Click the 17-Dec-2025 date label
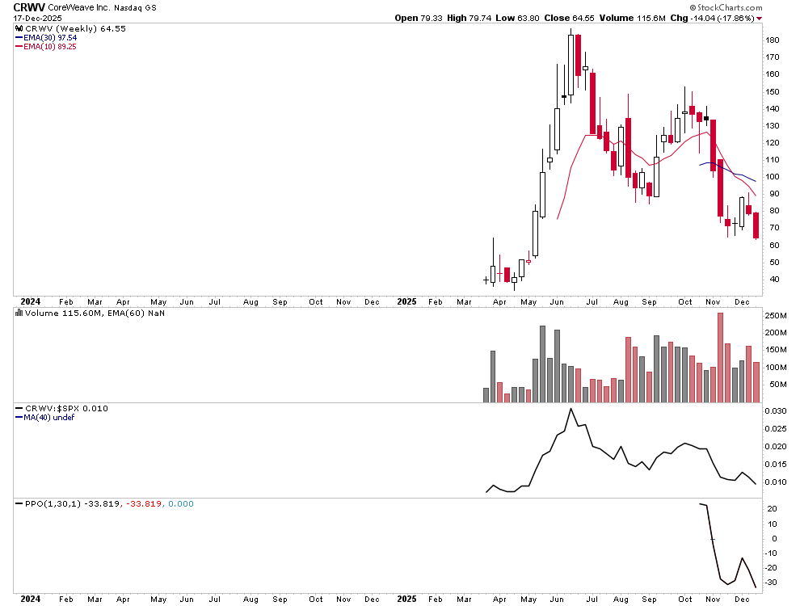Viewport: 800px width, 606px height. click(38, 18)
